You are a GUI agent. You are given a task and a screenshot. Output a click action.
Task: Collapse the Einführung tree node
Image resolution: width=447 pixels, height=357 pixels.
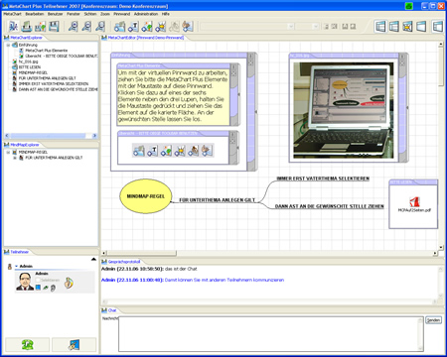point(8,45)
